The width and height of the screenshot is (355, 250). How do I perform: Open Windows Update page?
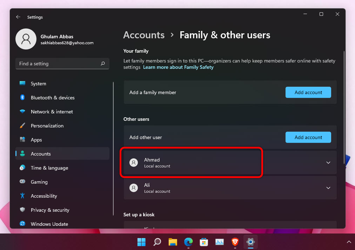pos(62,224)
